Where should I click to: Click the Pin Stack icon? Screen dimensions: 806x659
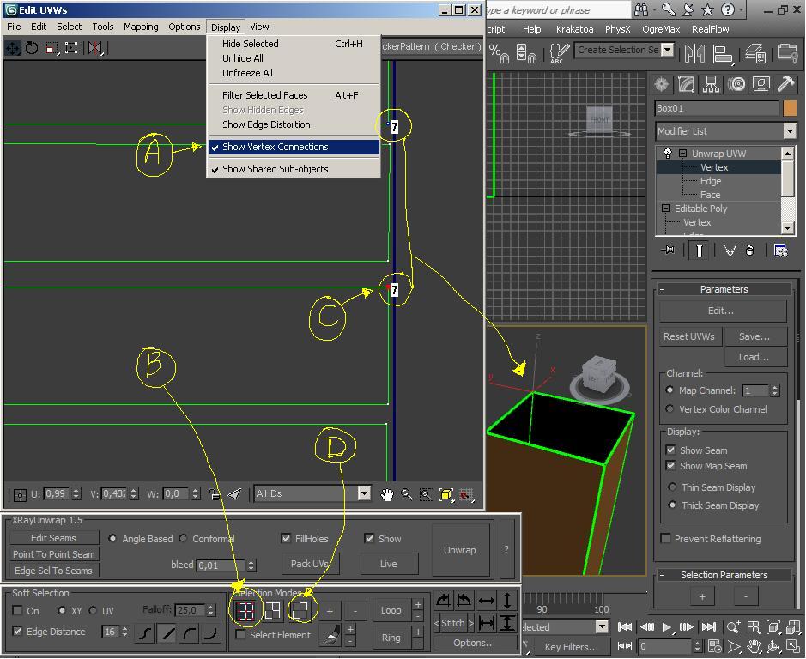668,251
